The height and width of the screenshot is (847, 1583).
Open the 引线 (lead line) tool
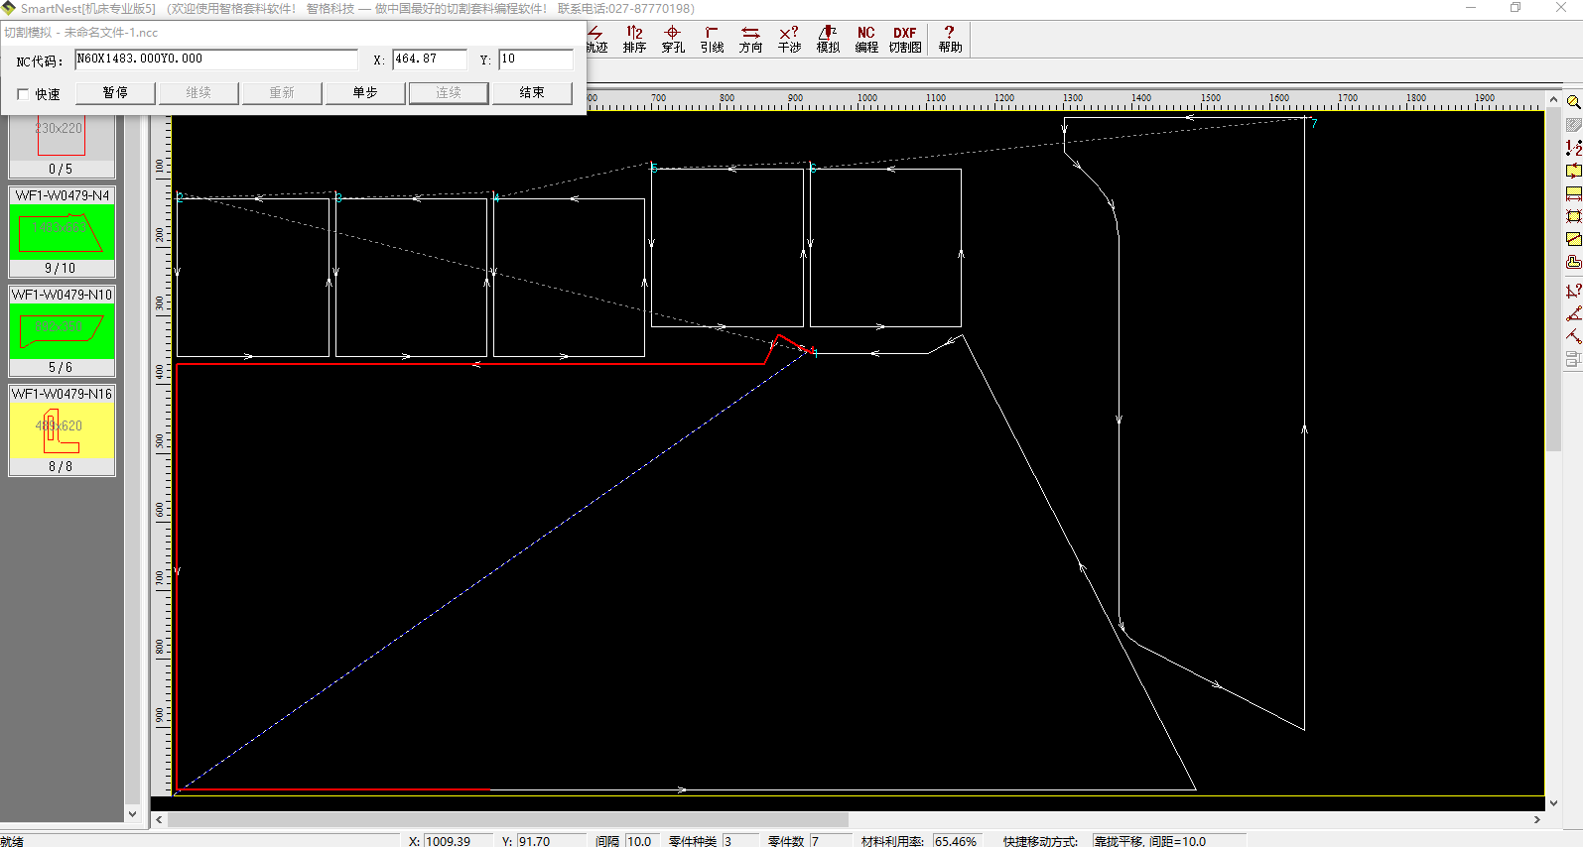(x=712, y=40)
